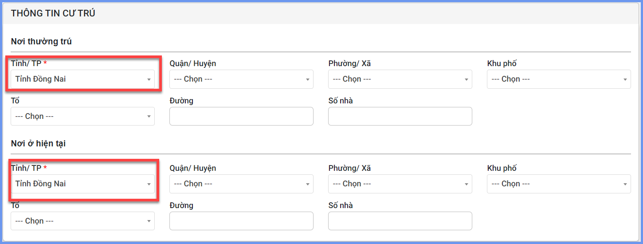Click Đường input field under Nơi ở hiện tại
The width and height of the screenshot is (643, 244).
click(241, 221)
